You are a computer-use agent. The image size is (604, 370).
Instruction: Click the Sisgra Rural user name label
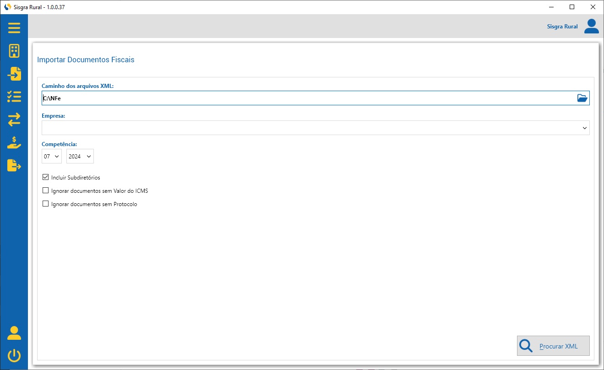click(562, 27)
